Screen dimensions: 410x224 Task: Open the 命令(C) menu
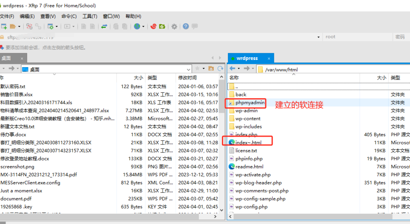(x=69, y=16)
